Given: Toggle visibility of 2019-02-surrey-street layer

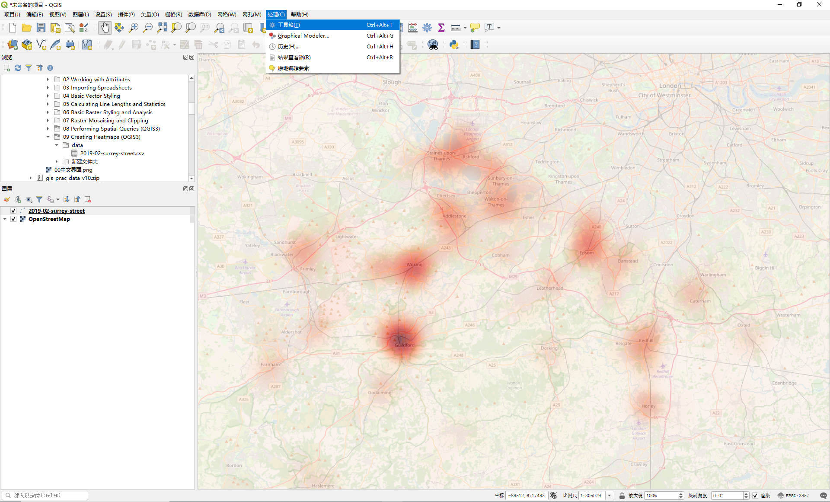Looking at the screenshot, I should point(13,211).
